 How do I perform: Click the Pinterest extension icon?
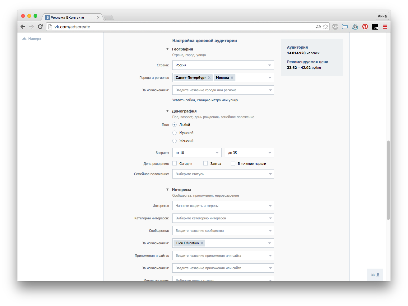click(x=365, y=27)
